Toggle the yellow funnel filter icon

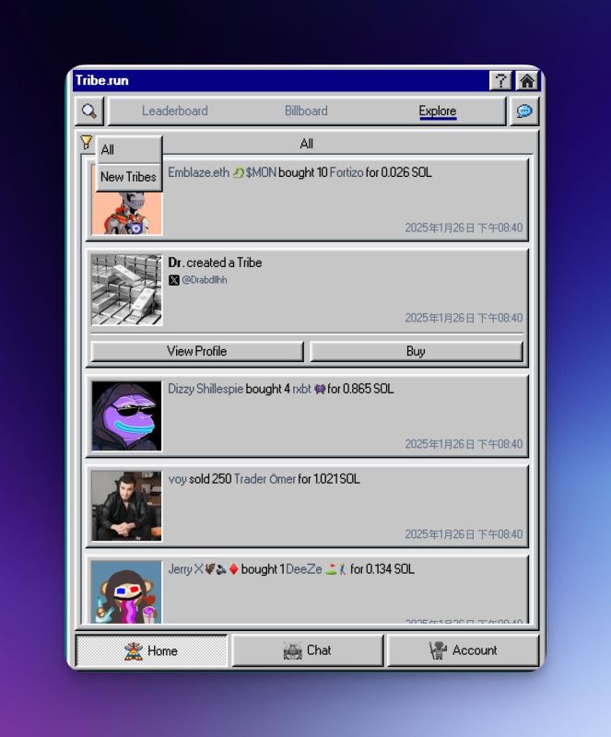click(86, 142)
